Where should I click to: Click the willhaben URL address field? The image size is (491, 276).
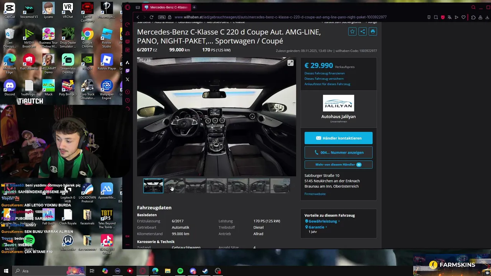tap(280, 17)
